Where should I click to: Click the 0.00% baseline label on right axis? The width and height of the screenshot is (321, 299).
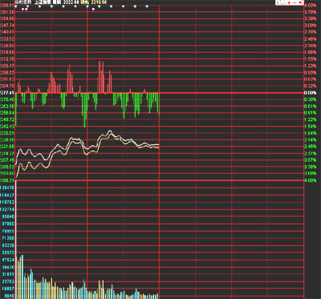tap(311, 93)
